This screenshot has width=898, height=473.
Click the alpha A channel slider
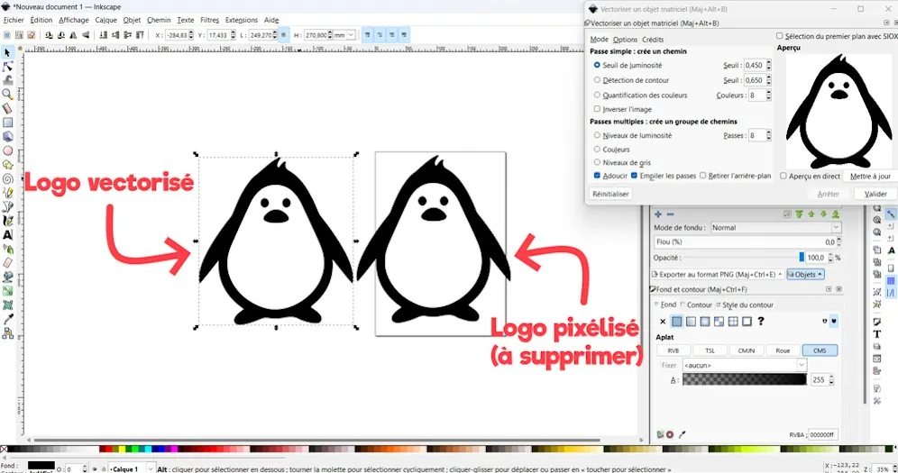coord(744,380)
